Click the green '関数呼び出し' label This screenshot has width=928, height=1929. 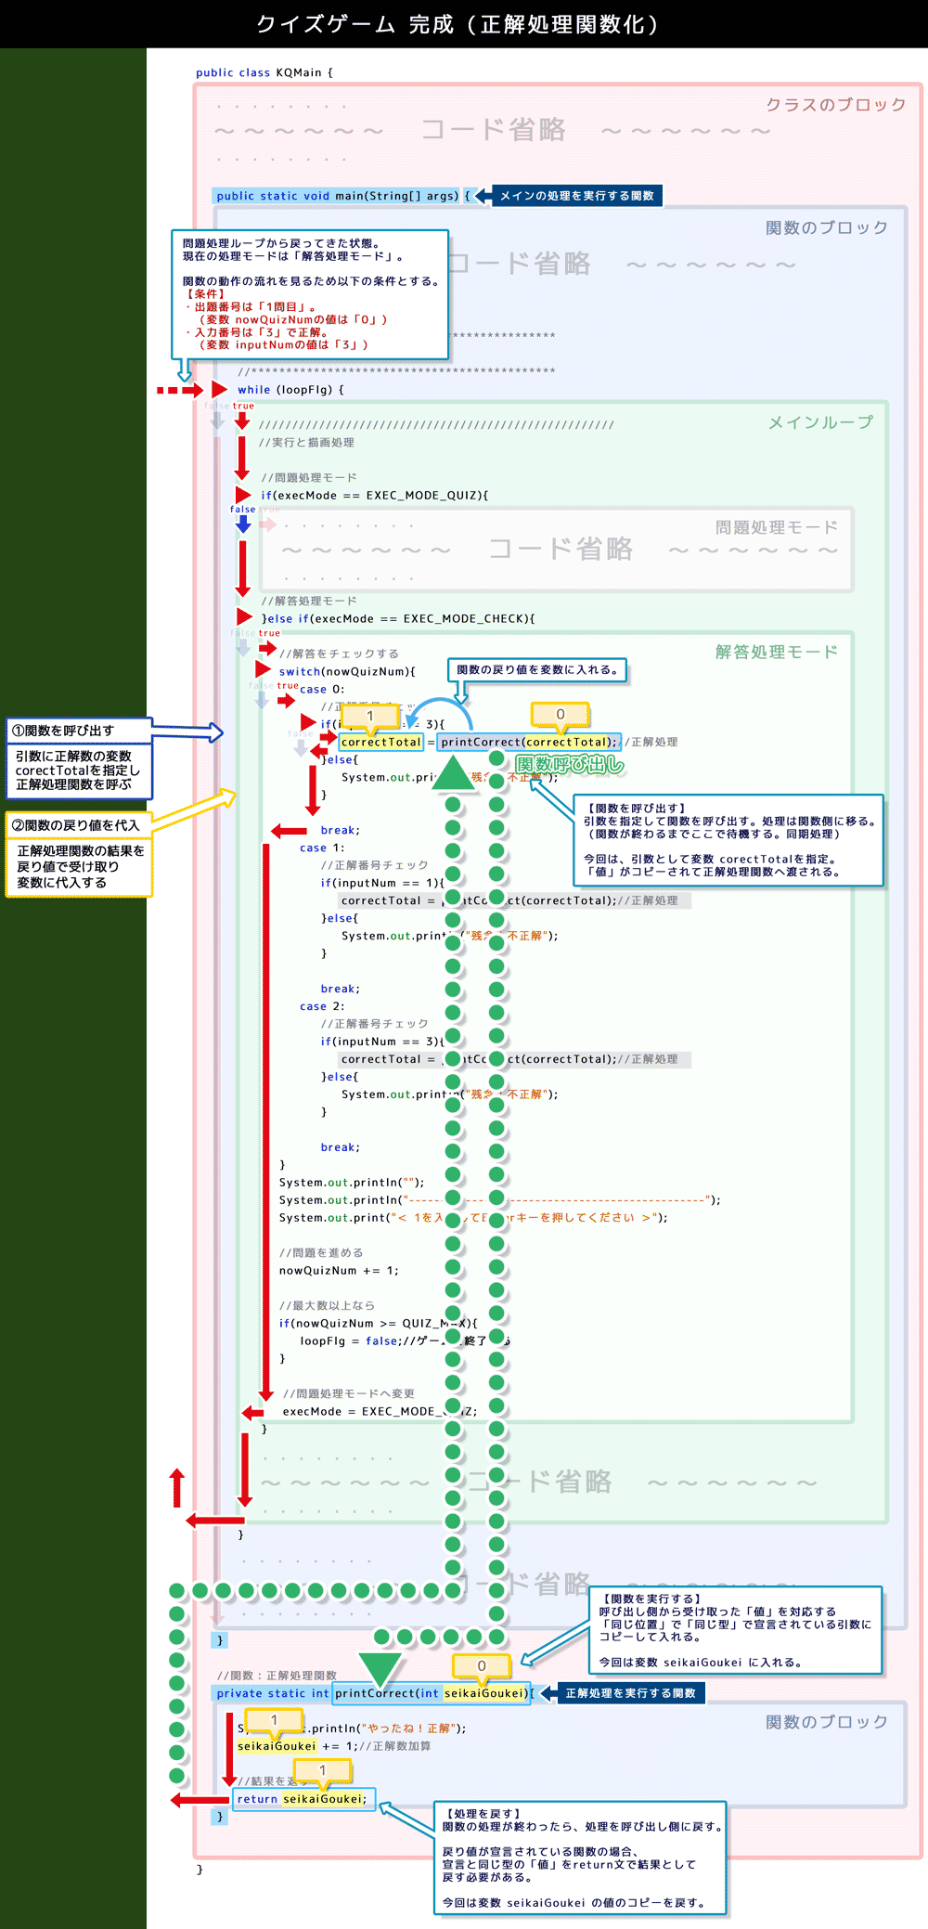point(570,765)
